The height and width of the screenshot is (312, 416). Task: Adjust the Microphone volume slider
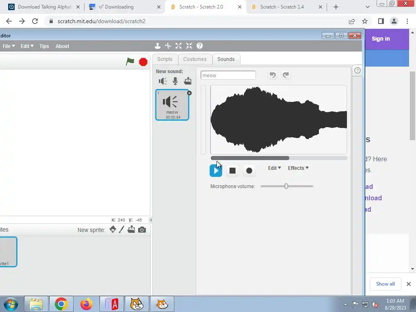point(286,186)
